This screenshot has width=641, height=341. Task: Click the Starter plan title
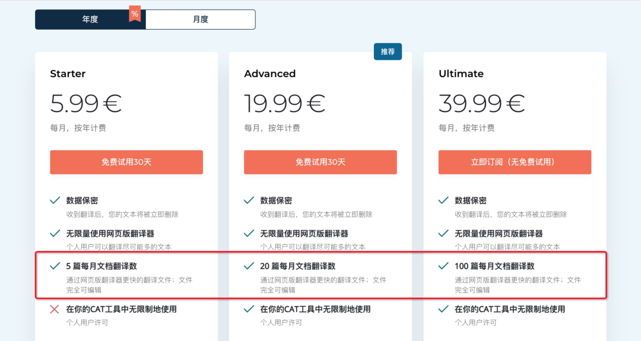(68, 74)
